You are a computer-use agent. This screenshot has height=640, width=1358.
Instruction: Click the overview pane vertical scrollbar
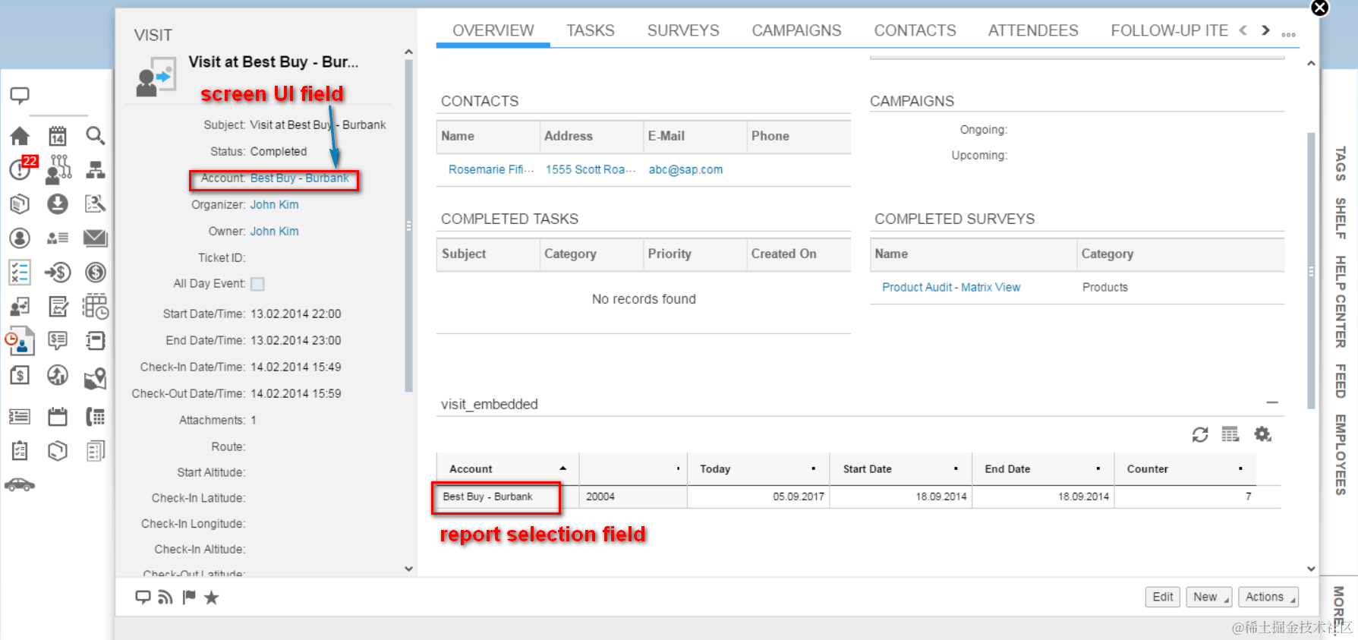tap(1311, 270)
